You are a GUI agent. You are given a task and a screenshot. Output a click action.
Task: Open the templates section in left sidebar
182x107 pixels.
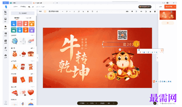tap(6, 13)
